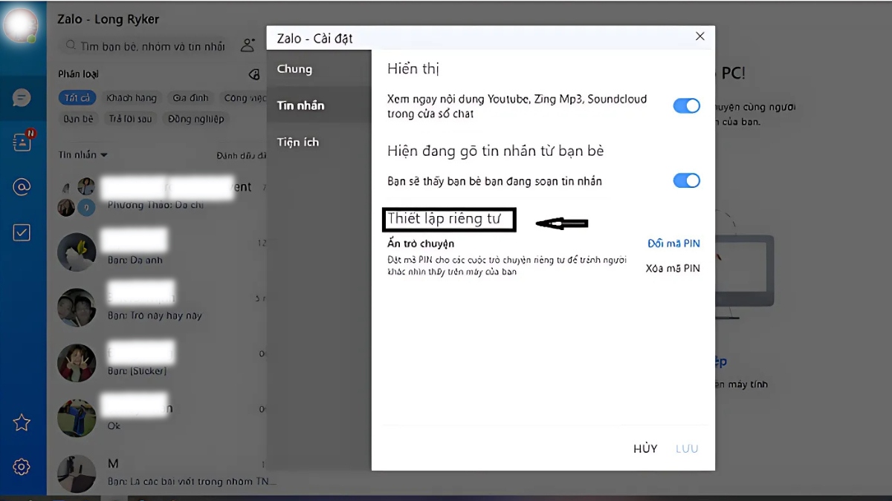Click the tag management icon next to Phân loại
Image resolution: width=892 pixels, height=501 pixels.
(254, 74)
